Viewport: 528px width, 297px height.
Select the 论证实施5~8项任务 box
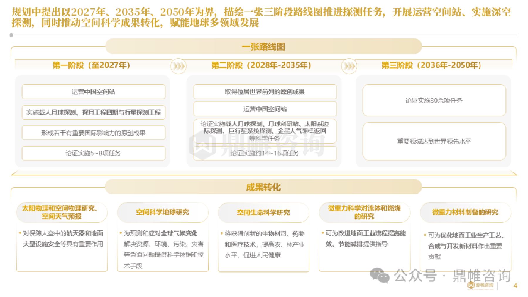(94, 153)
